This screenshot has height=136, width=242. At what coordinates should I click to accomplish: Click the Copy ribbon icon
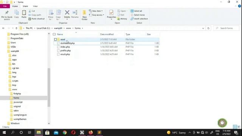[x=17, y=14]
